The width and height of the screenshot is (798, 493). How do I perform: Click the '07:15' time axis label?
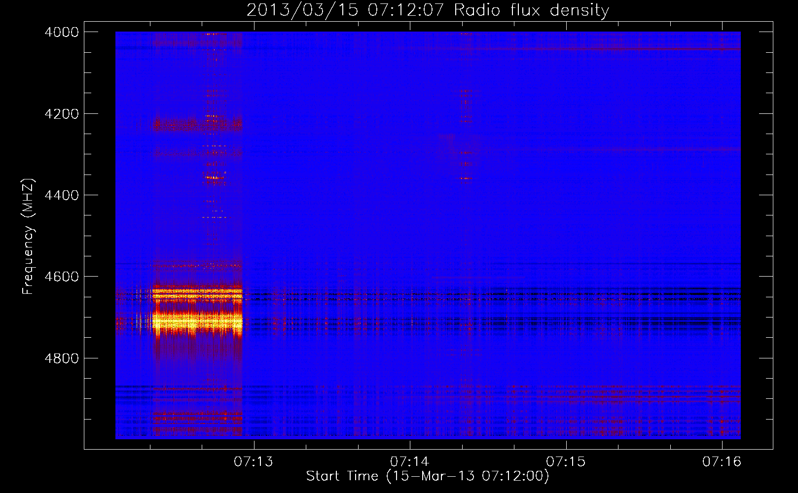tap(566, 461)
